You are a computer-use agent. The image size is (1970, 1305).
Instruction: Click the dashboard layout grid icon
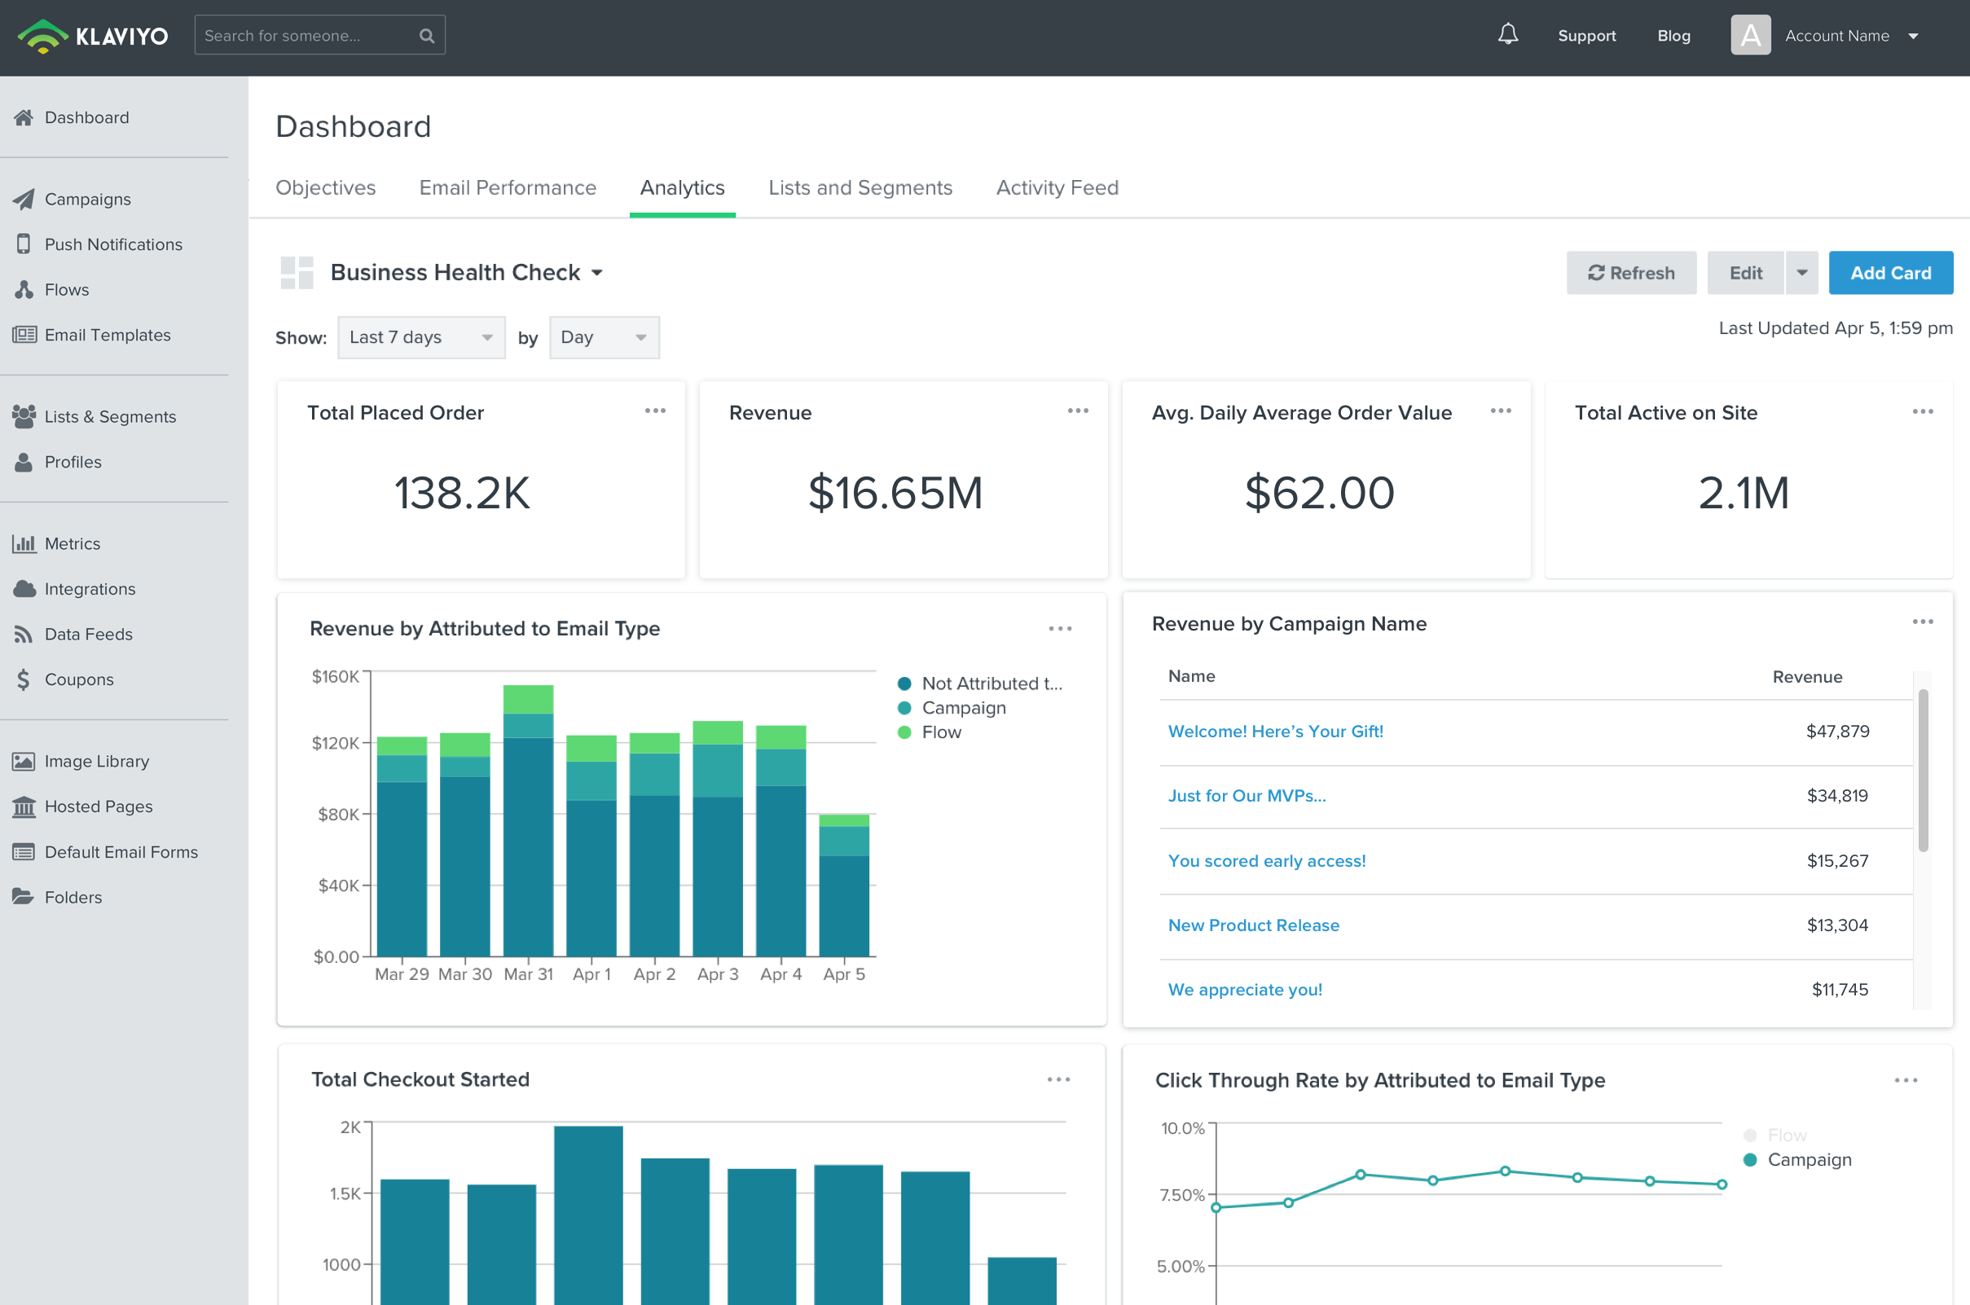click(297, 273)
